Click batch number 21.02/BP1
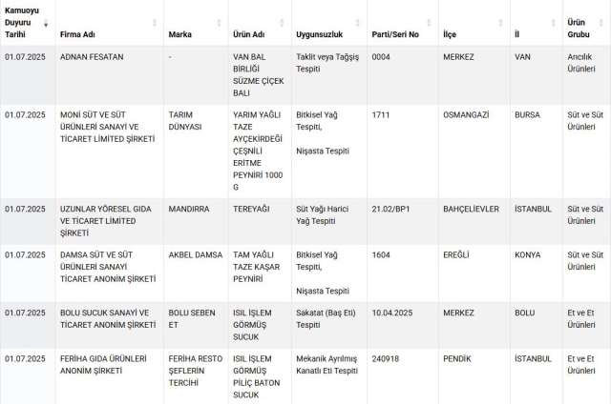611x404 pixels. click(x=390, y=209)
